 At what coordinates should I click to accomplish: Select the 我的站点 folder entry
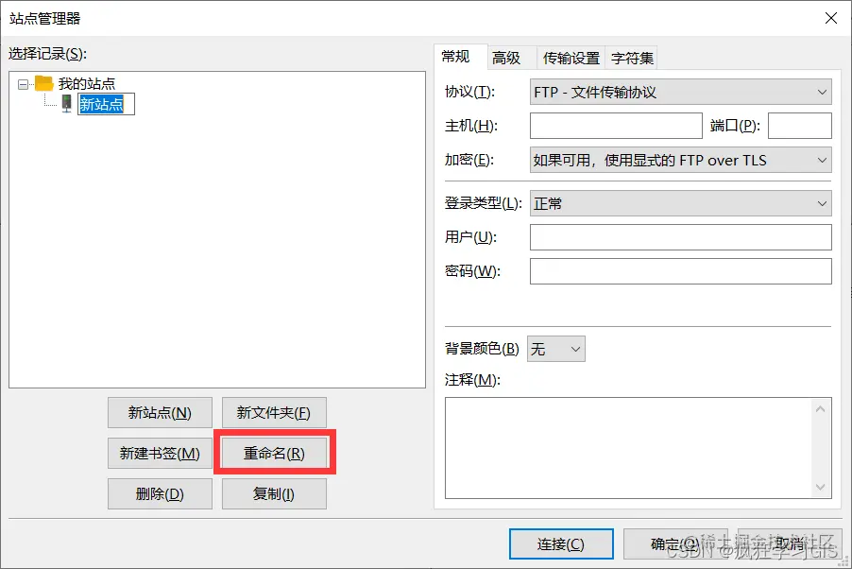coord(87,84)
